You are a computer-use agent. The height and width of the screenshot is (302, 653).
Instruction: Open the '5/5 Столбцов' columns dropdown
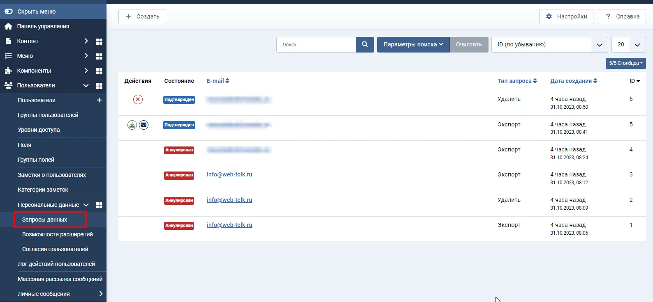[x=626, y=63]
